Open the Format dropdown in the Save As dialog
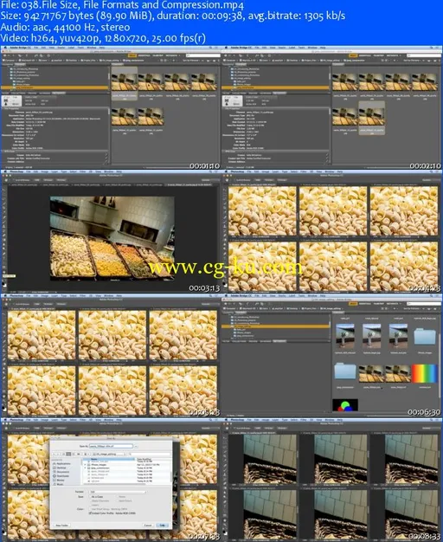Screen dimensions: 443x542 tap(119, 492)
